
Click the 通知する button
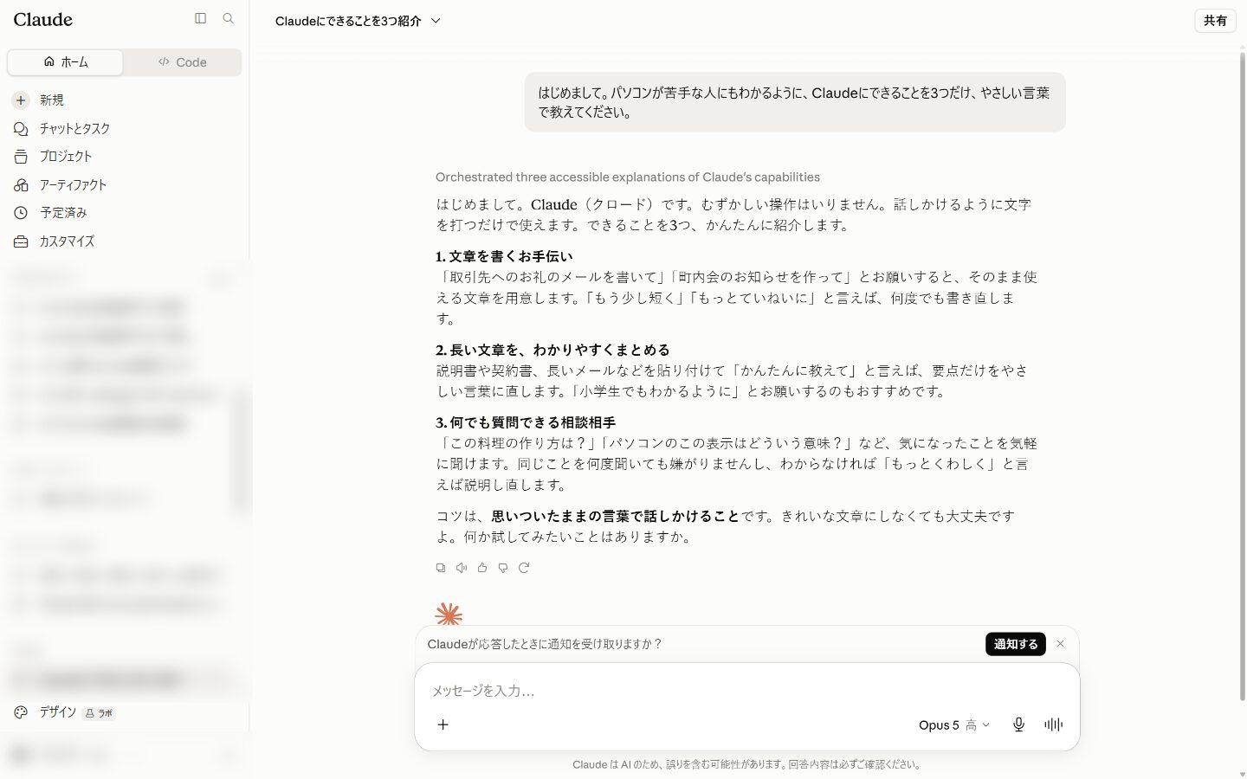(x=1016, y=644)
